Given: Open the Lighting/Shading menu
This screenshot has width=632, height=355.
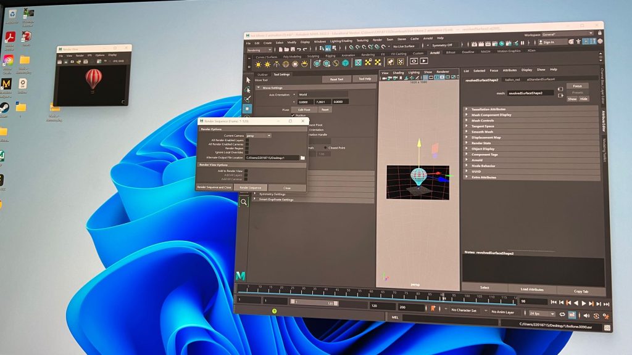Looking at the screenshot, I should [x=341, y=41].
